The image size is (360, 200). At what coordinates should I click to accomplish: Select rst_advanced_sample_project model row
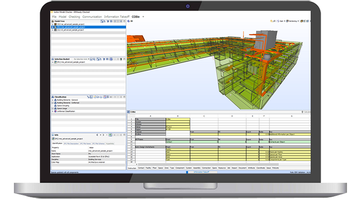88,30
